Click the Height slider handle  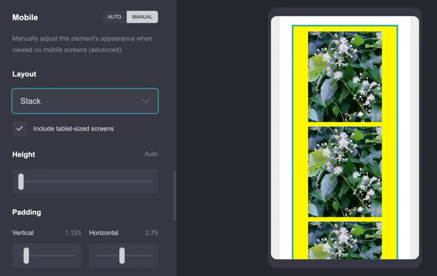click(x=21, y=181)
